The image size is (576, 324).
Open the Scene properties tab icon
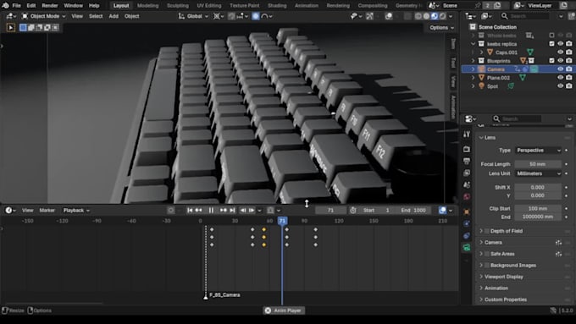click(x=467, y=184)
